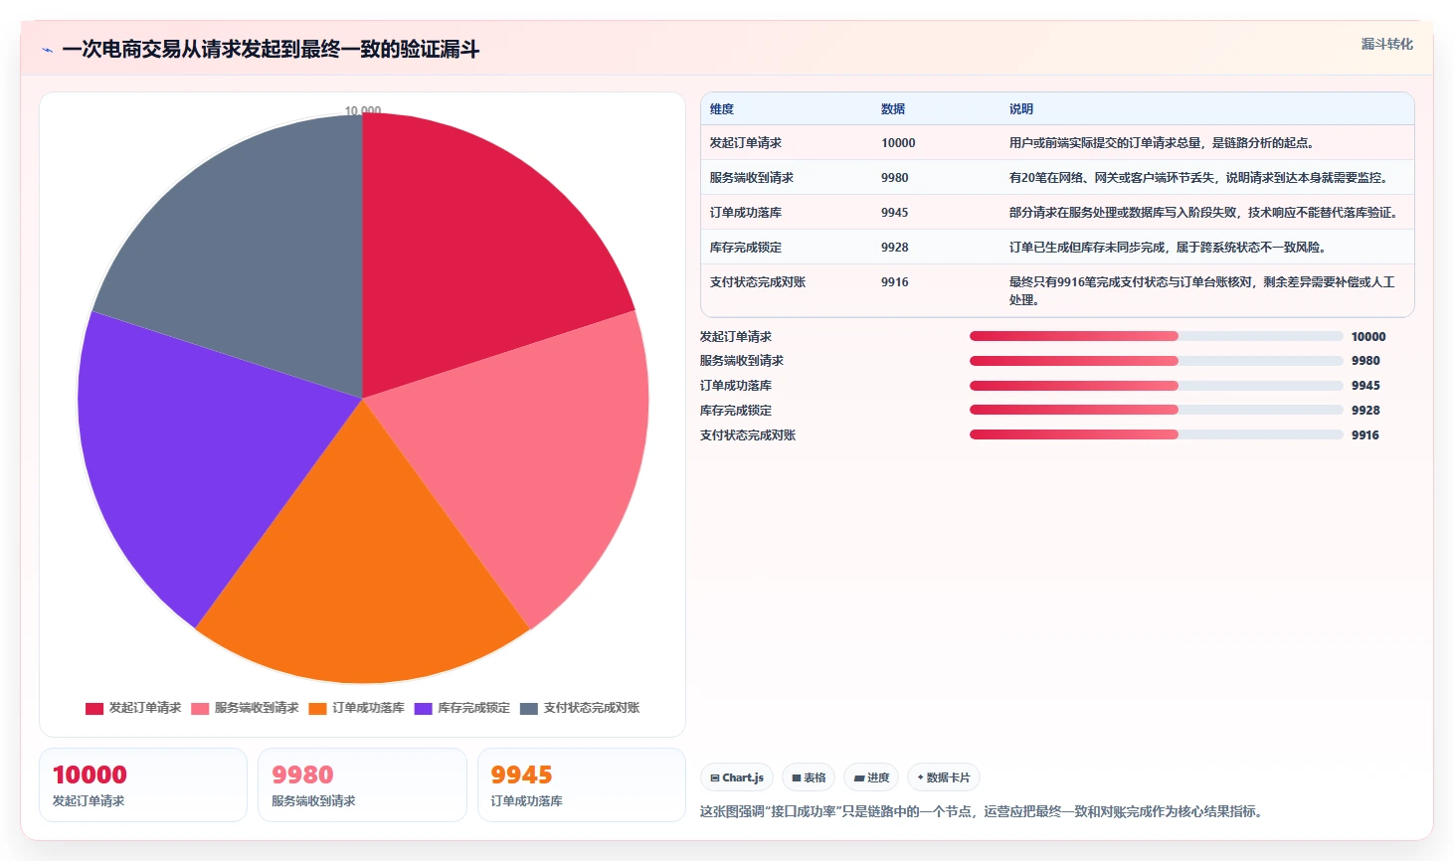1454x861 pixels.
Task: Click the 9980 value in the table
Action: (895, 178)
